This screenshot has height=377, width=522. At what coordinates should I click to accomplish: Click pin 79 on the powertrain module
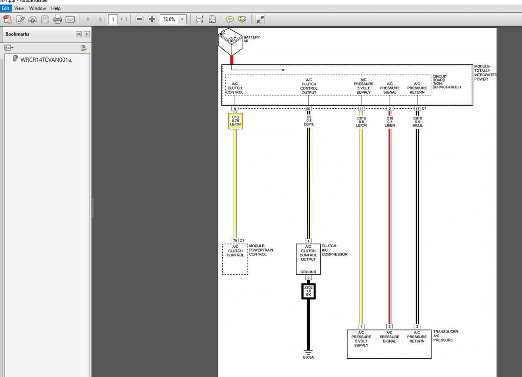(235, 241)
